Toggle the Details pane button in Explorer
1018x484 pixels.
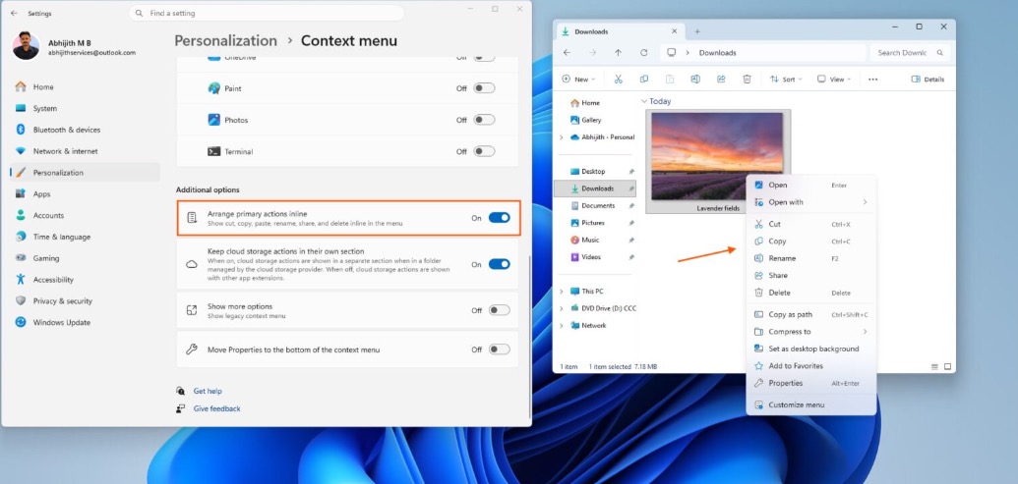point(928,80)
